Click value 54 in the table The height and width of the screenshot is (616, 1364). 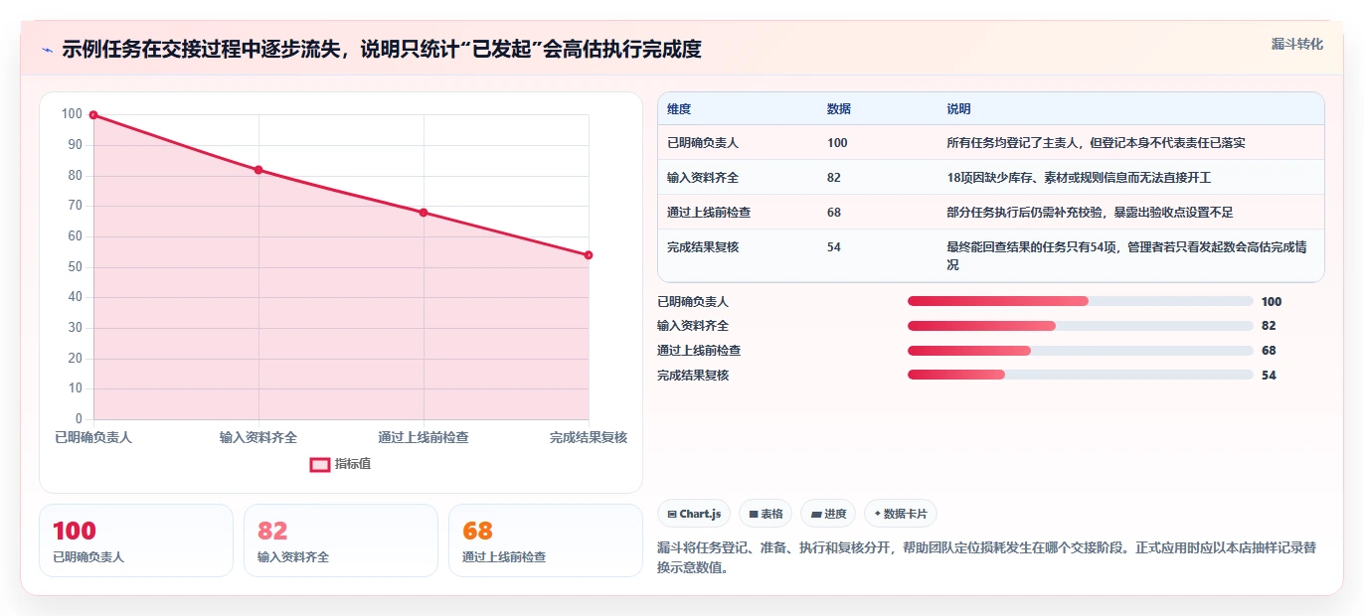834,247
